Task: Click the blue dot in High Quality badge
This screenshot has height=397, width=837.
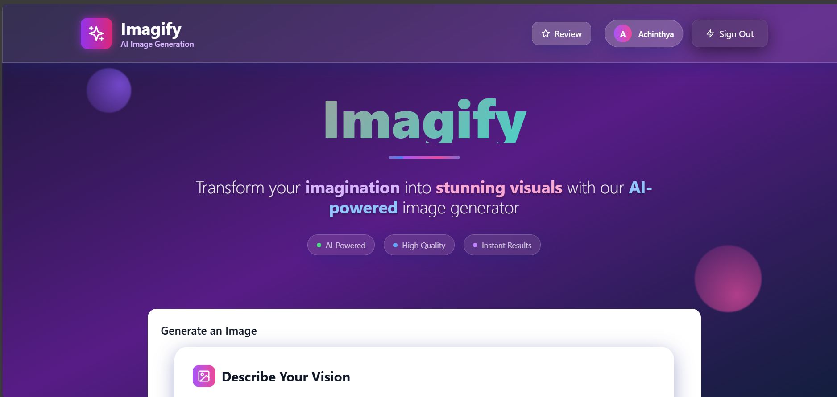Action: tap(395, 245)
